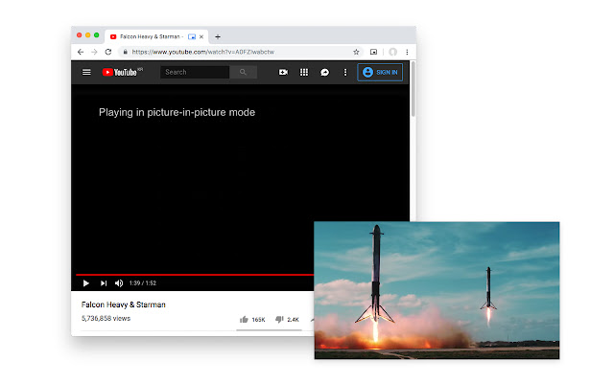The image size is (614, 383).
Task: Open the YouTube hamburger guide menu
Action: coord(86,73)
